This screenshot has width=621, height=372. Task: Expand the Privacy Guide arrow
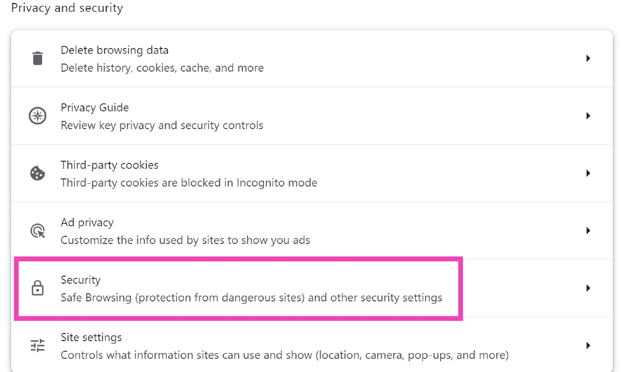point(588,116)
